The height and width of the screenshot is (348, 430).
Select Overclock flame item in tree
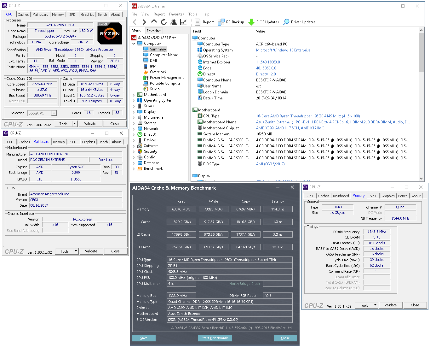coord(155,72)
